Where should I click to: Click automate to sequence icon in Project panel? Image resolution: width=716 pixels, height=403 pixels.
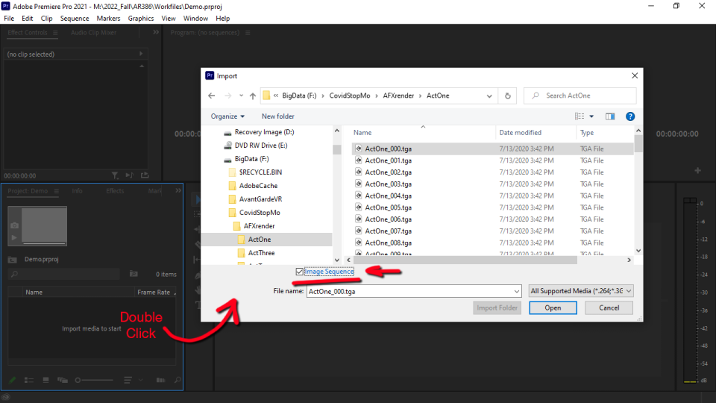[160, 380]
